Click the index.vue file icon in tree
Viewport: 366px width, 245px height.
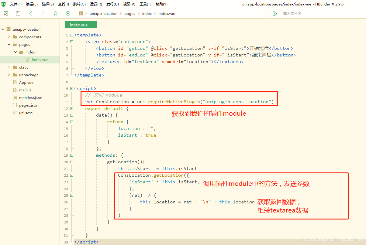coord(28,60)
